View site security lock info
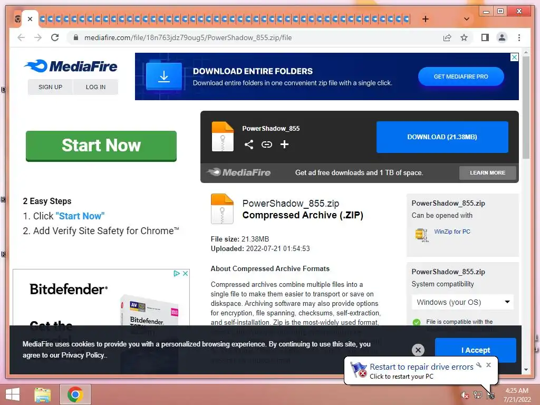 tap(76, 37)
